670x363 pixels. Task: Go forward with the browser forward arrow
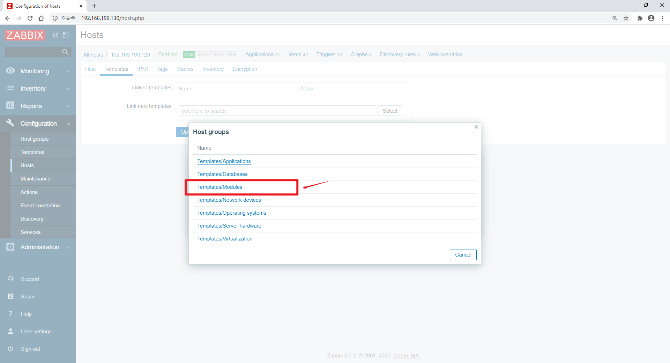coord(19,18)
